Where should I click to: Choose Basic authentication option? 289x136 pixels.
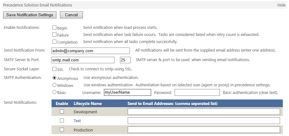[54, 92]
